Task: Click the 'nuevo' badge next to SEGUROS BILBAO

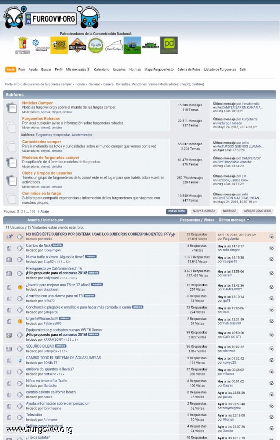Action: (x=61, y=346)
